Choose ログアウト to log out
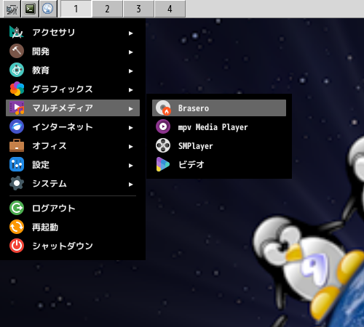The width and height of the screenshot is (364, 327). [73, 209]
